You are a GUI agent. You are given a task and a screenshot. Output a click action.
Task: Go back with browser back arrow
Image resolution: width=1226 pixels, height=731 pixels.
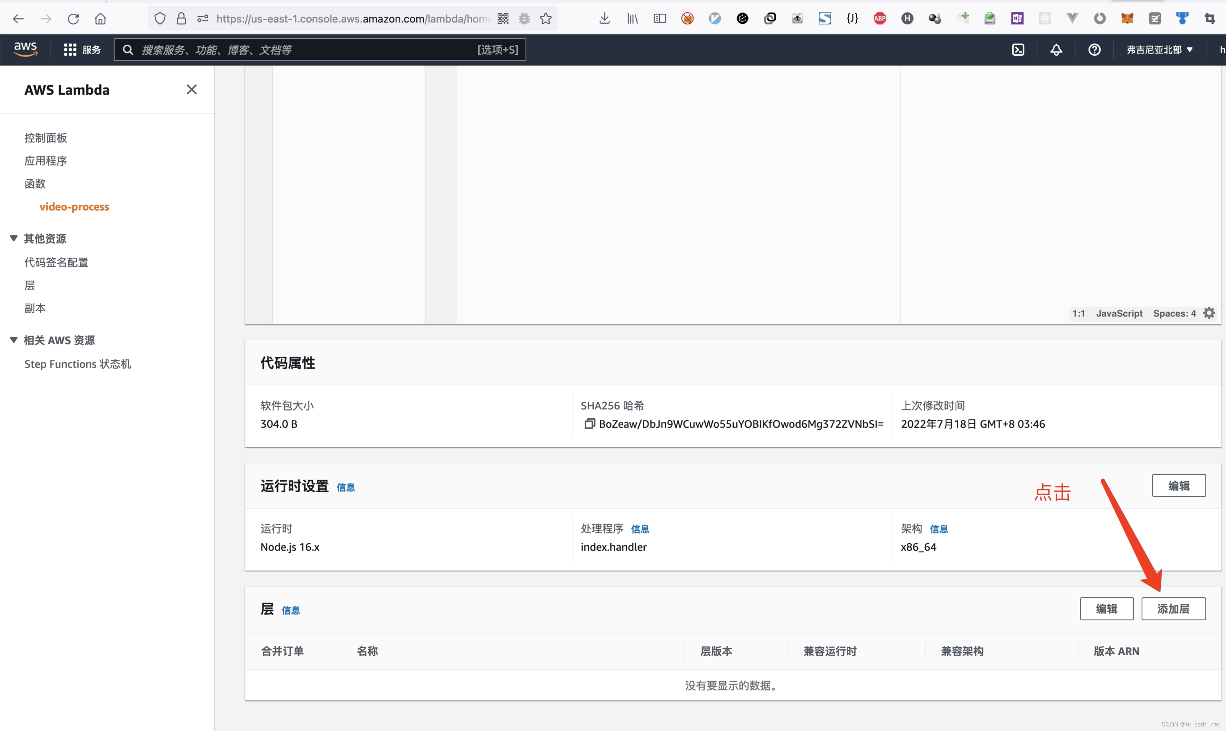[18, 19]
